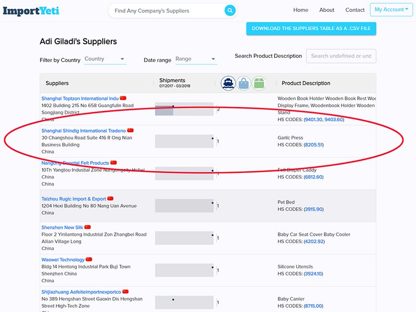Open supplier Taizhou Rugic Import & Export
This screenshot has height=312, width=416.
73,199
